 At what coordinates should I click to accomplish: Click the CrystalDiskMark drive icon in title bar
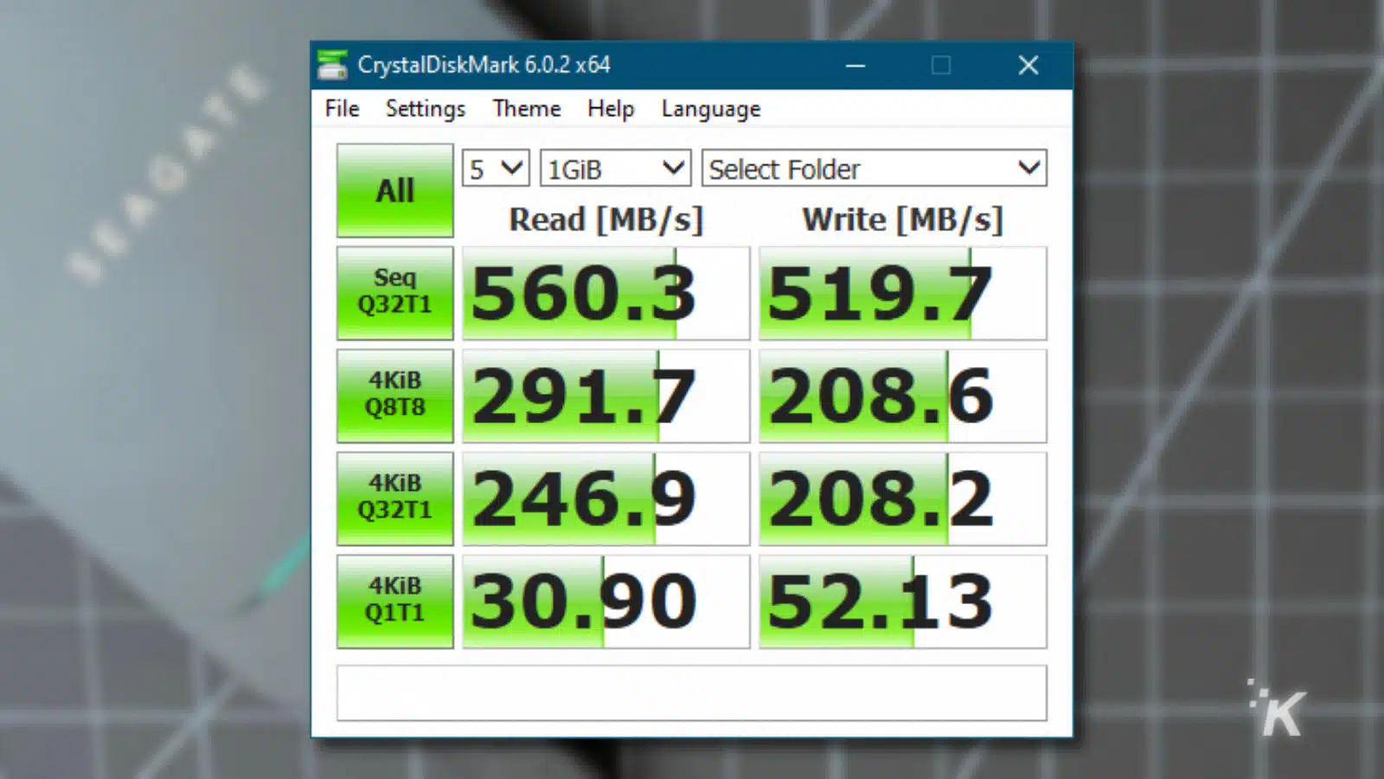(333, 65)
